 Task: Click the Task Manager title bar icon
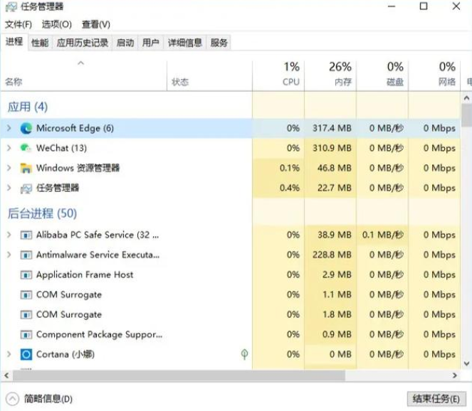pos(11,6)
